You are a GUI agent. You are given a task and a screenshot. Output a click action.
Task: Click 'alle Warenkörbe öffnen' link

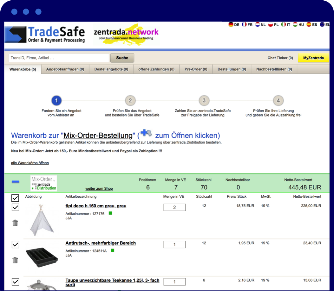pyautogui.click(x=30, y=163)
